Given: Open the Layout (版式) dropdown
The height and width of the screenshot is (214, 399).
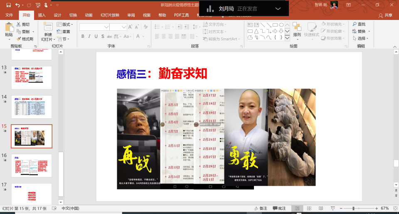Looking at the screenshot, I should click(65, 25).
